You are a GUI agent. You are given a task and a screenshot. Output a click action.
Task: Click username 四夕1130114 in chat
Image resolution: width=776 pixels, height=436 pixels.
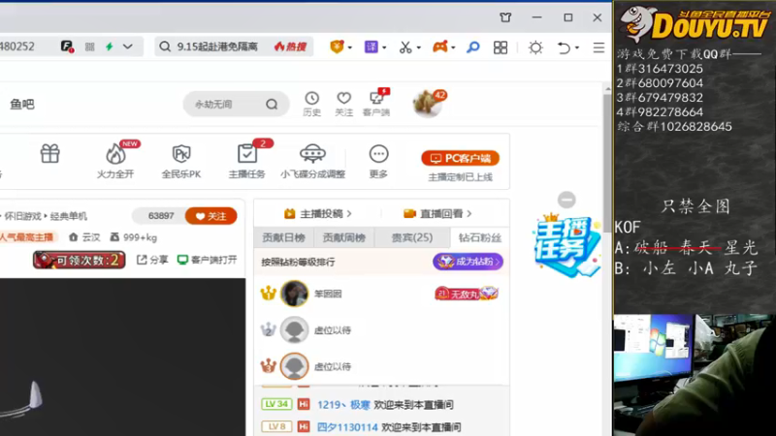347,427
